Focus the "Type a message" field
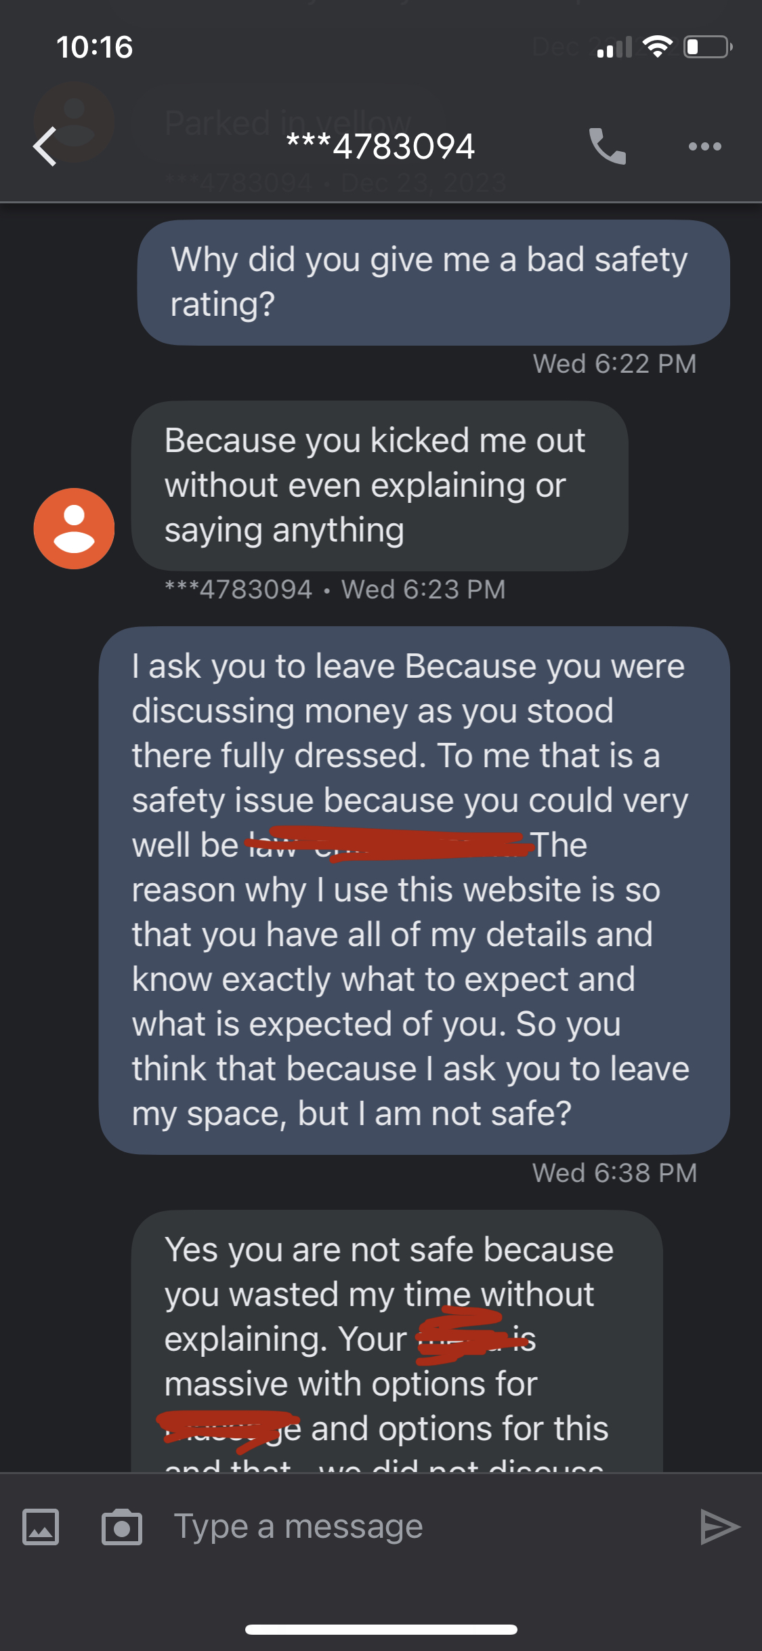Screen dimensions: 762x1651 (406, 1527)
